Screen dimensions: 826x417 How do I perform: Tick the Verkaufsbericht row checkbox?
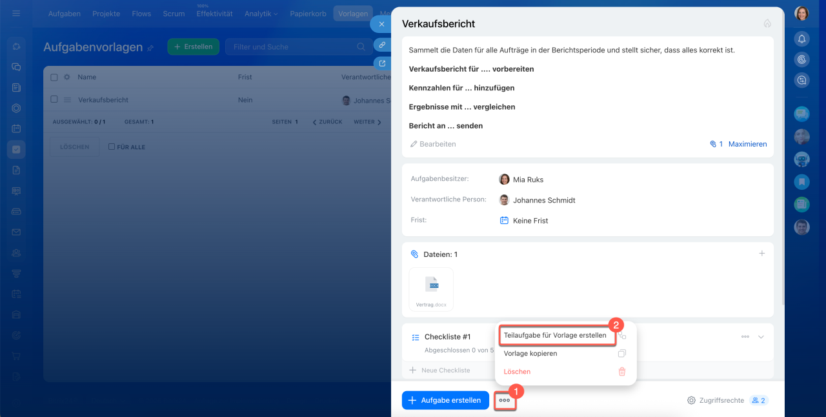pos(54,99)
